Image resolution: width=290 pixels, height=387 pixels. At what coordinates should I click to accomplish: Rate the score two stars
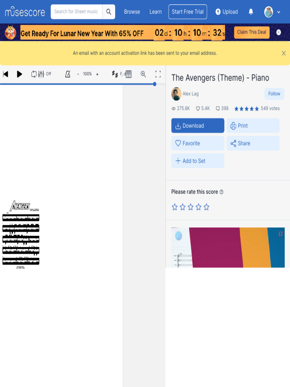tap(182, 207)
